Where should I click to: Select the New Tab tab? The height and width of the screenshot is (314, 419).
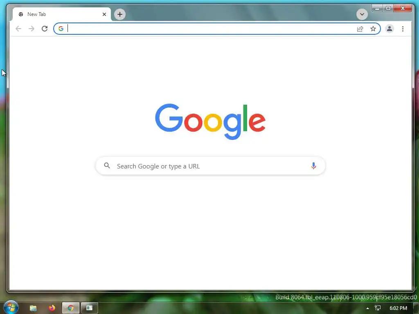point(61,14)
